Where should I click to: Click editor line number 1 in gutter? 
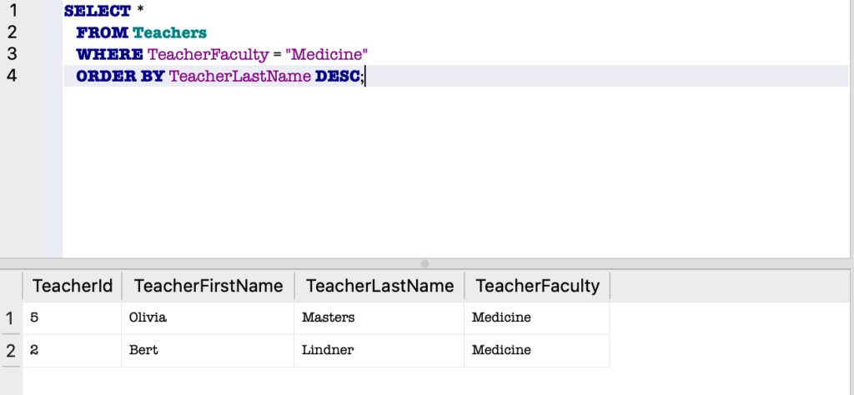click(x=11, y=11)
